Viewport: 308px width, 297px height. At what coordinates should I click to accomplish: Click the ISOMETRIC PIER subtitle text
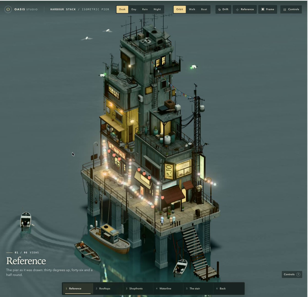pyautogui.click(x=95, y=9)
